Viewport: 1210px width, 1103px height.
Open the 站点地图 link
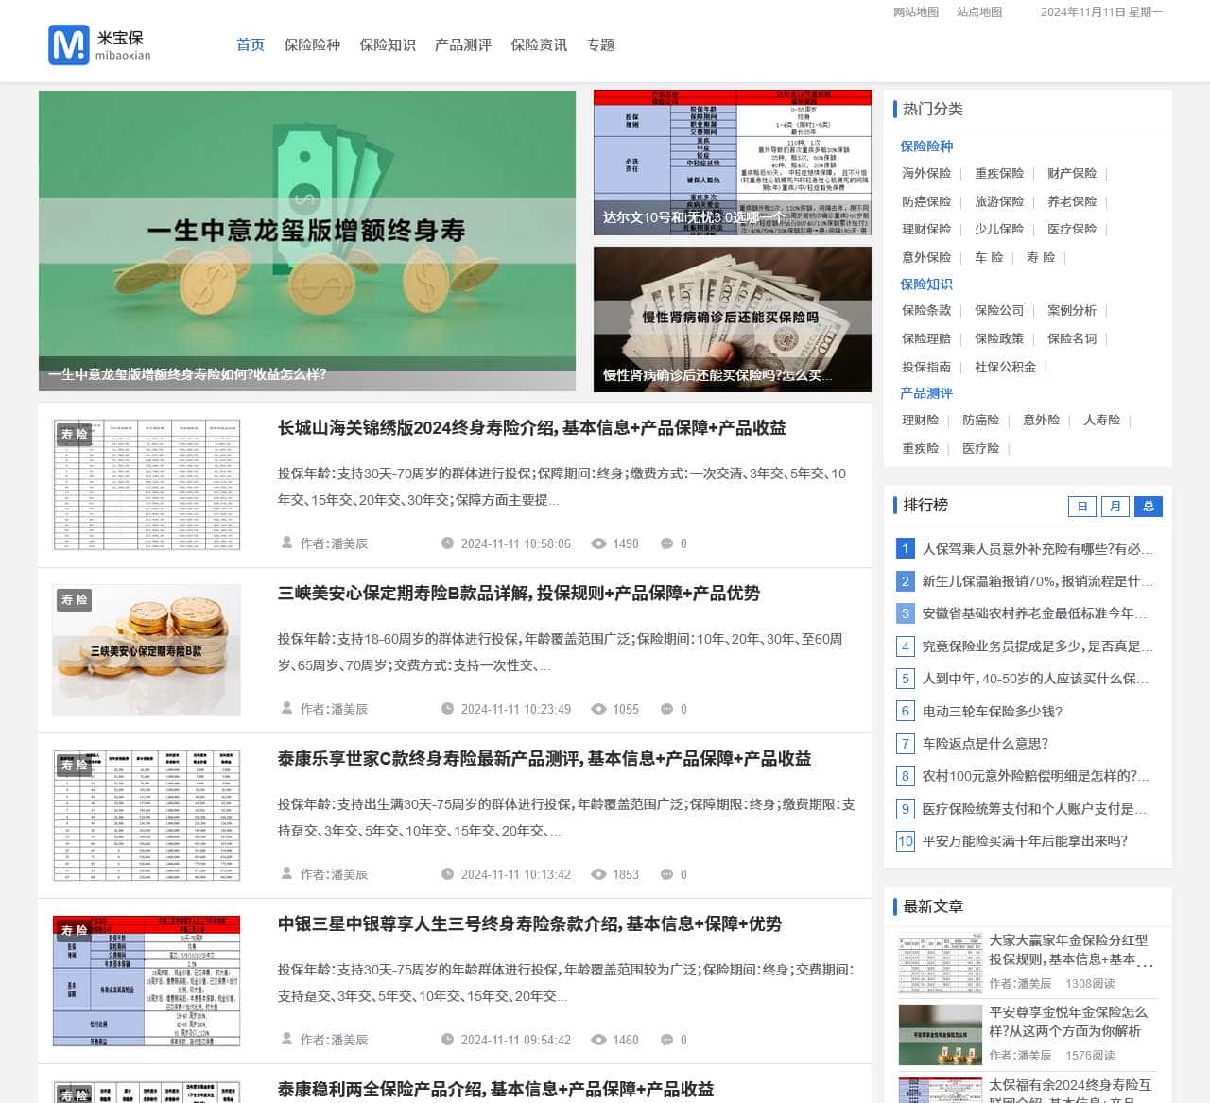pyautogui.click(x=979, y=12)
